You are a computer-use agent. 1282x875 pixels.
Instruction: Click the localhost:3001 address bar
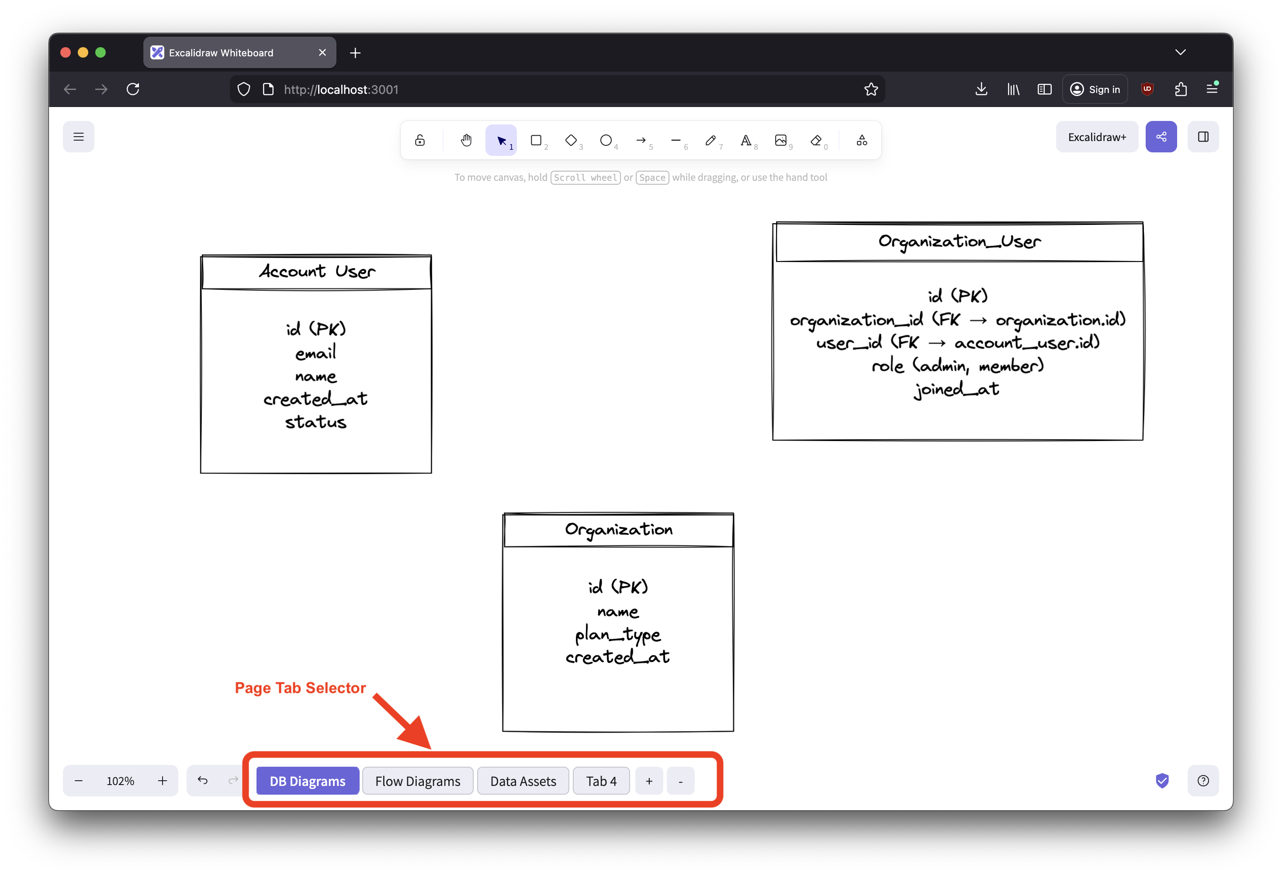pos(557,90)
